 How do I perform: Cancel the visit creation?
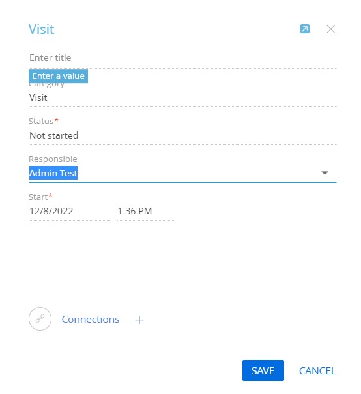[317, 371]
